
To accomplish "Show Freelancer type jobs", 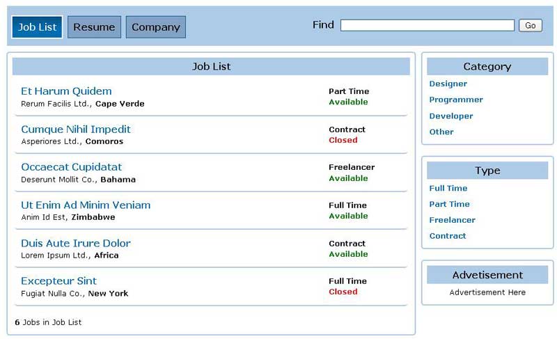I will [453, 220].
